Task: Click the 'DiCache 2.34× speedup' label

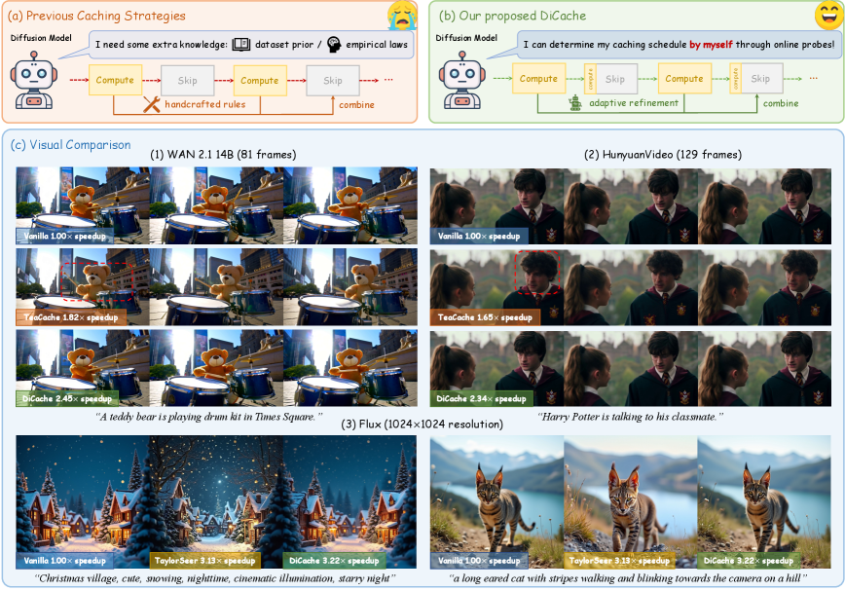Action: coord(481,398)
